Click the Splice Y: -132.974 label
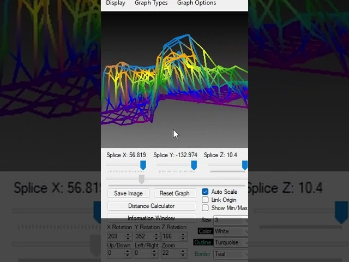The width and height of the screenshot is (349, 262). [x=175, y=155]
